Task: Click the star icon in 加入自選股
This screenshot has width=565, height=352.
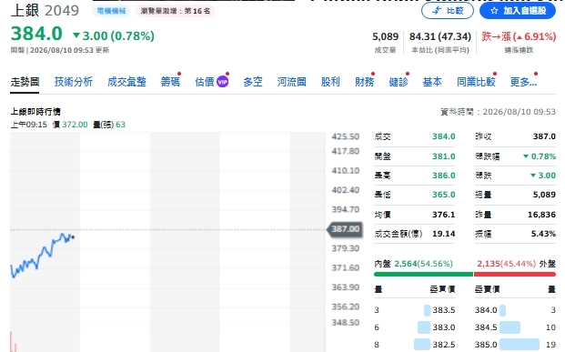Action: coord(494,11)
